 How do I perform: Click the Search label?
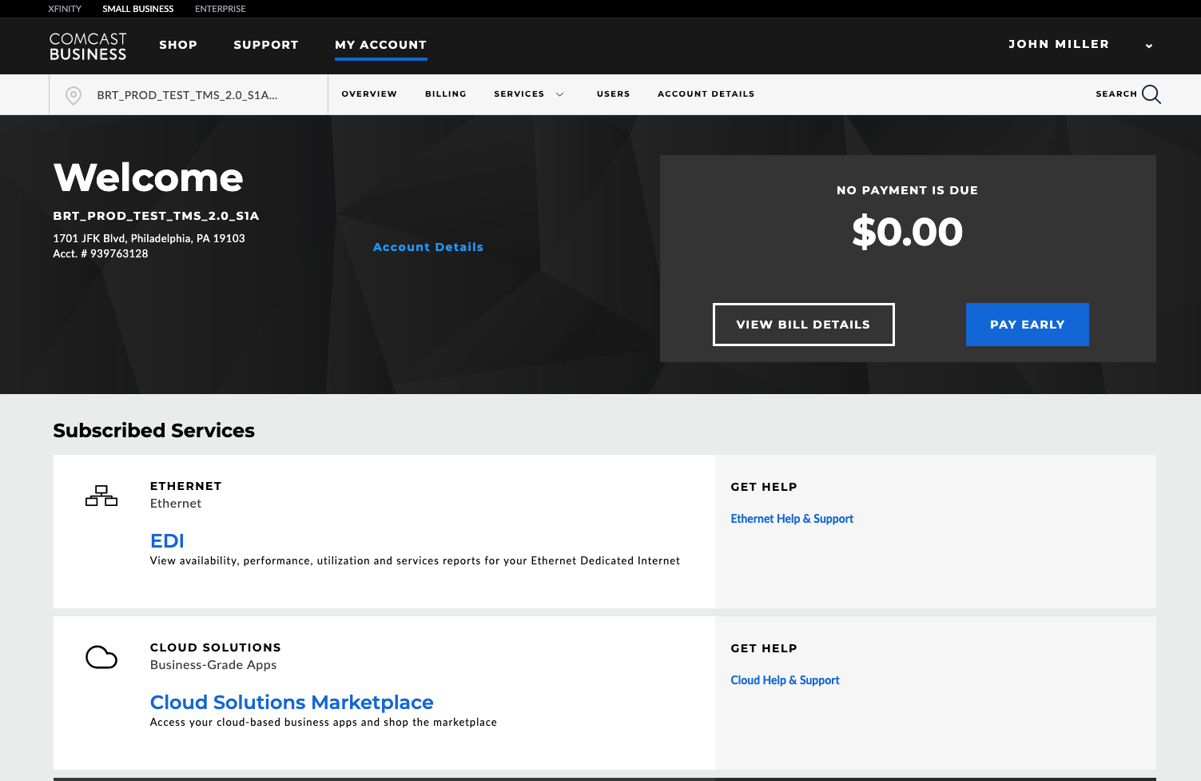[1116, 94]
